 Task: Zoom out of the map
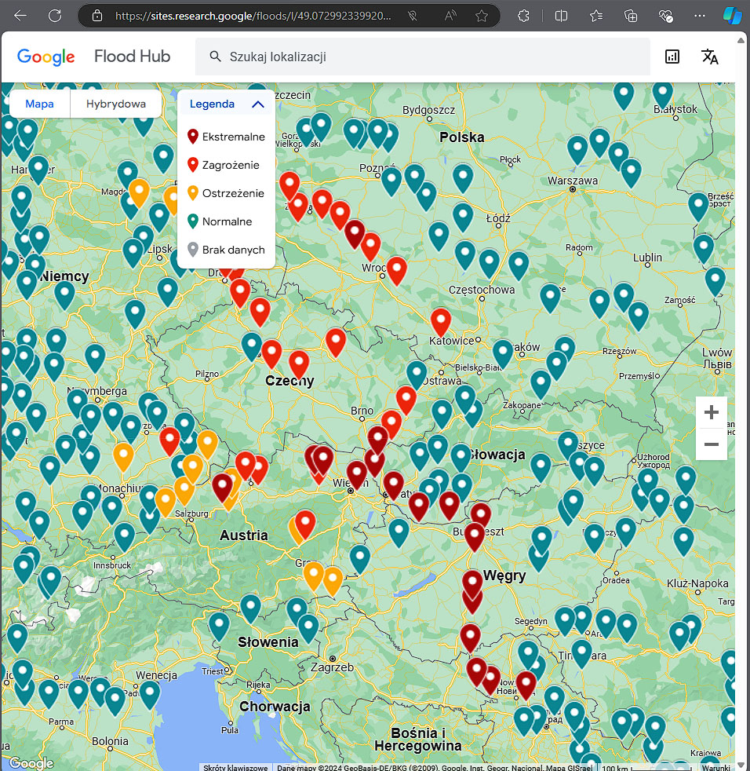coord(712,444)
